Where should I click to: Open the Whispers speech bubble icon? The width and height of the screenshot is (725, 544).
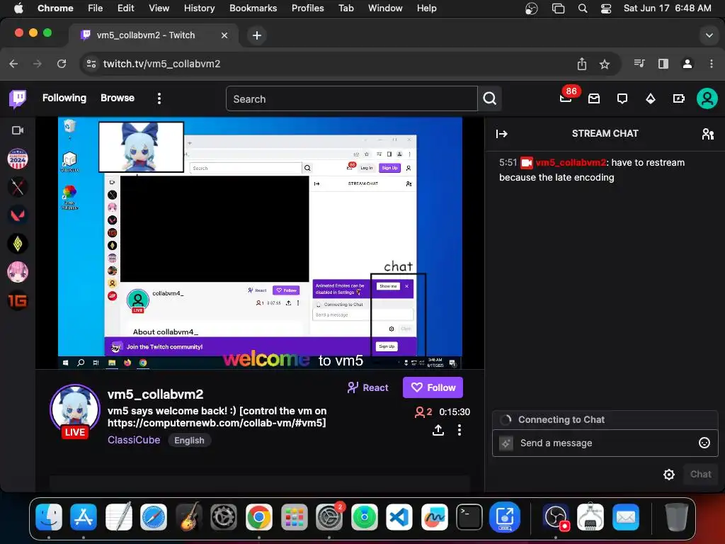[x=622, y=98]
